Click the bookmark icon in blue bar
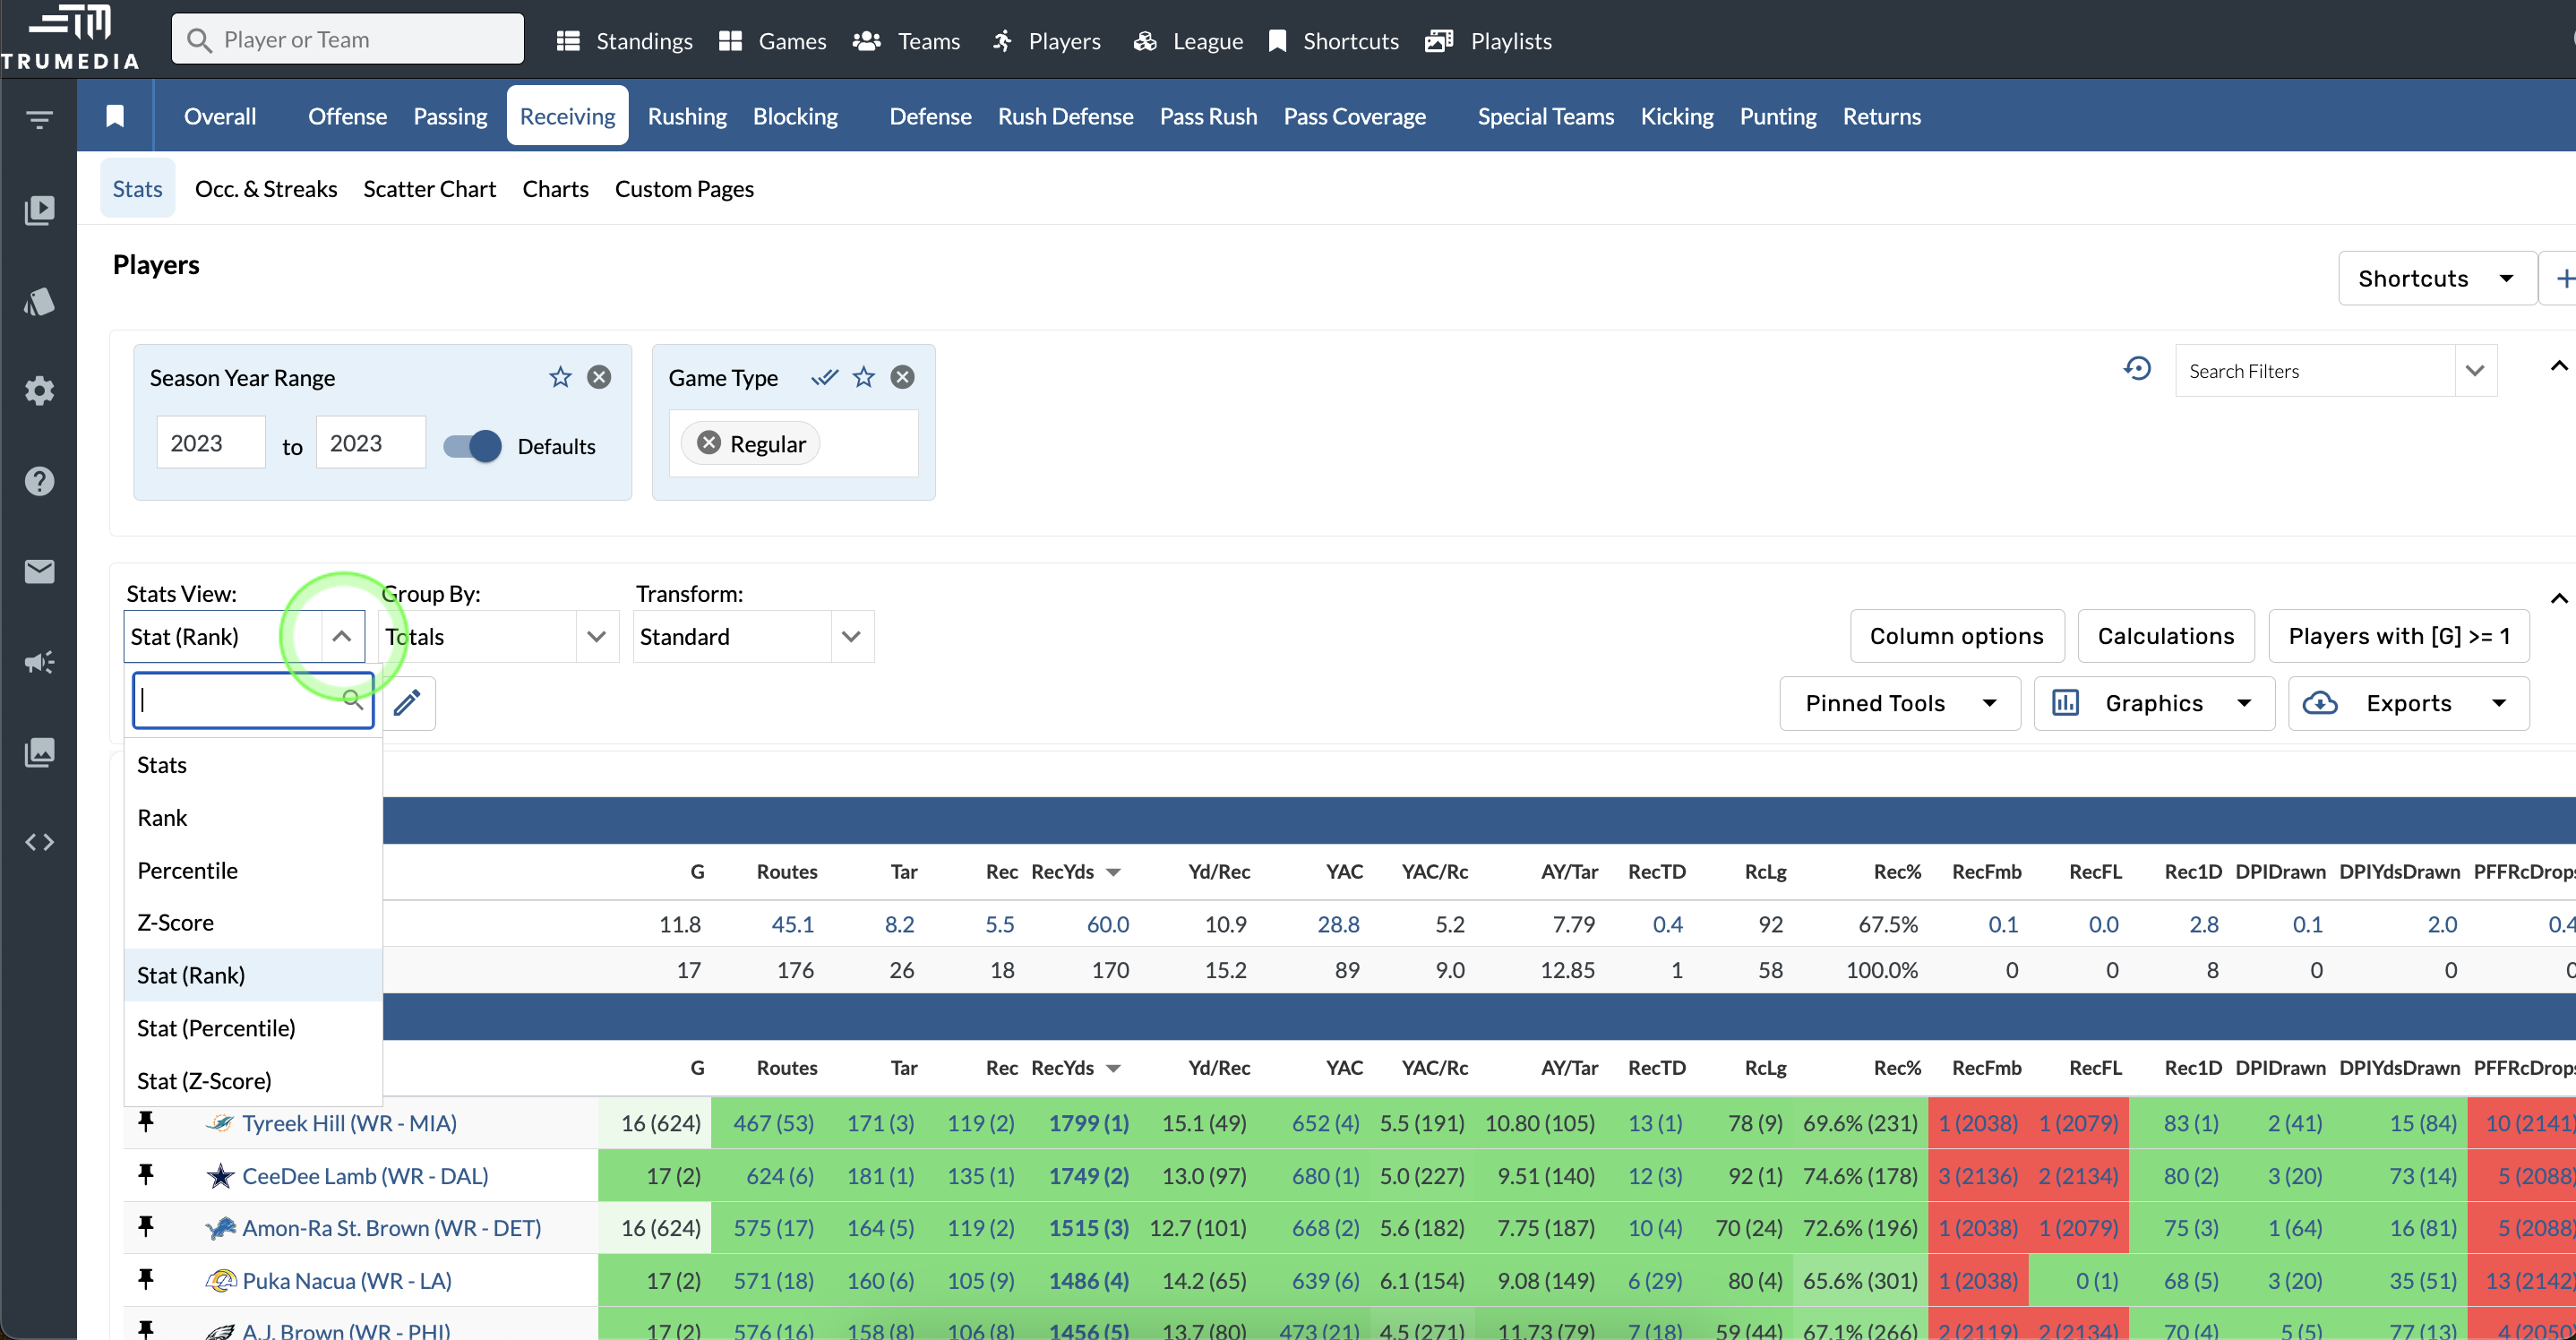The height and width of the screenshot is (1340, 2576). tap(115, 116)
